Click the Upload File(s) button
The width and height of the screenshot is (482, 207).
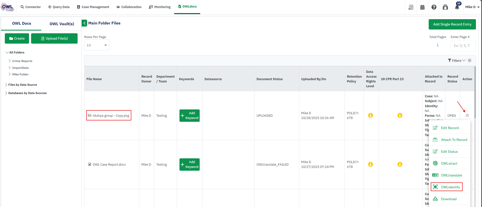point(54,39)
